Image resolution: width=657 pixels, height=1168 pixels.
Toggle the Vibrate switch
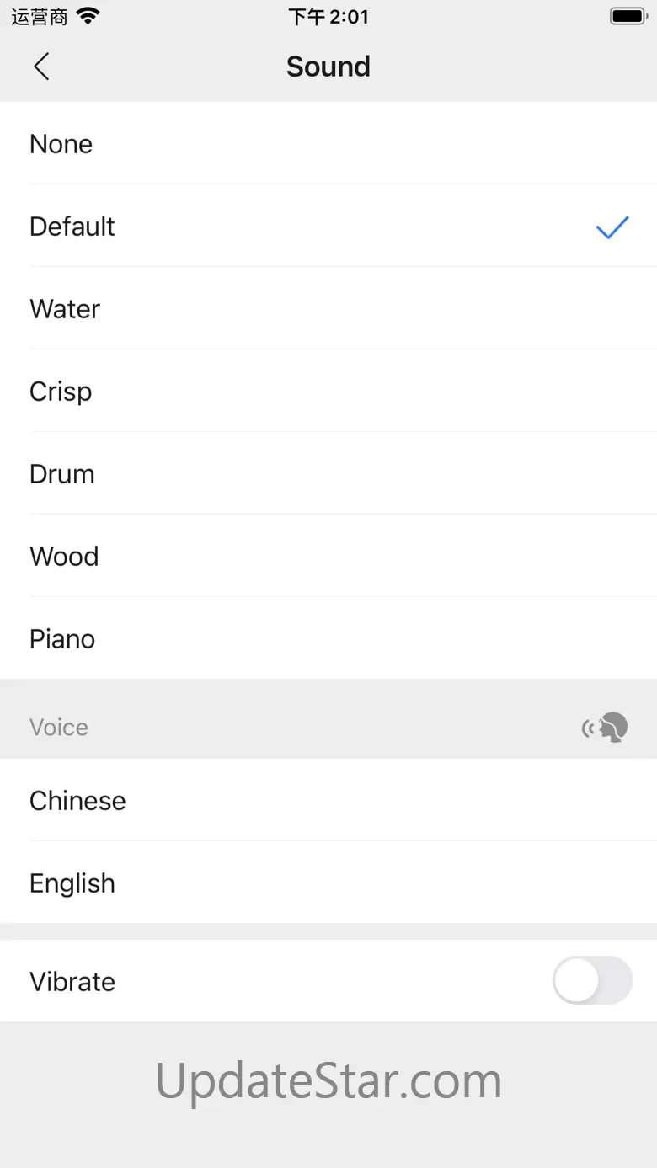(x=592, y=980)
